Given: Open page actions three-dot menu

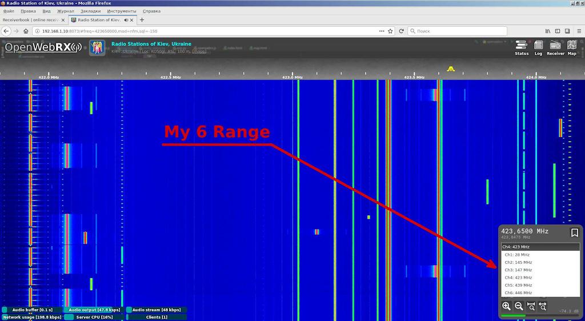Looking at the screenshot, I should pyautogui.click(x=381, y=31).
